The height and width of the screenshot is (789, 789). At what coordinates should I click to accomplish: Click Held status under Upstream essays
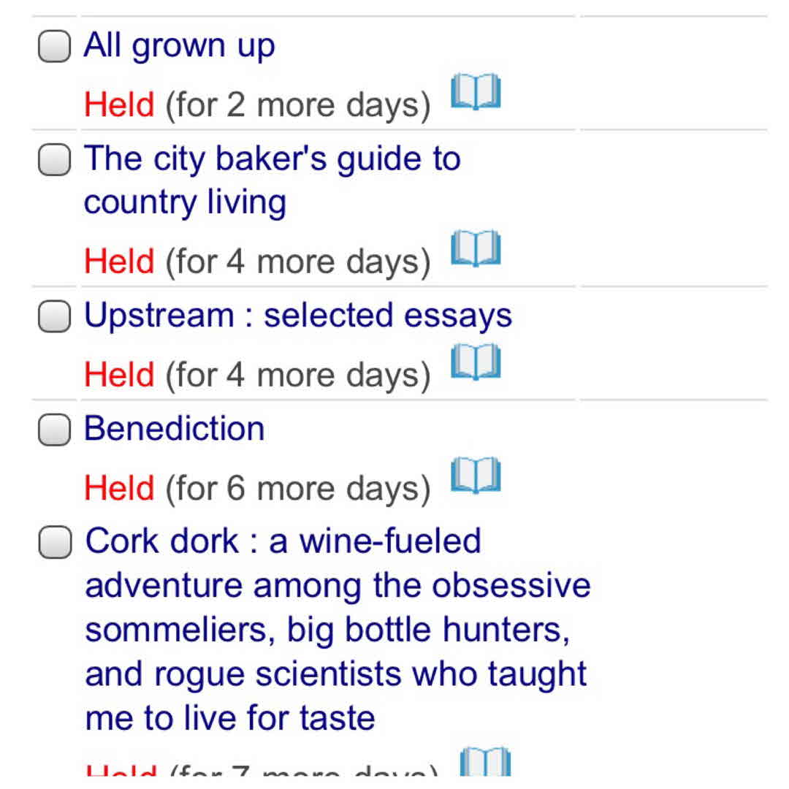(x=119, y=376)
